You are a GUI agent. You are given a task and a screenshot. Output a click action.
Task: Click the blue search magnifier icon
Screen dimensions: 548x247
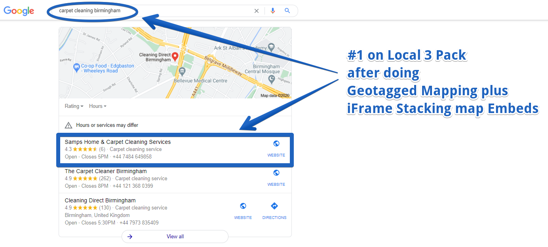pyautogui.click(x=287, y=11)
